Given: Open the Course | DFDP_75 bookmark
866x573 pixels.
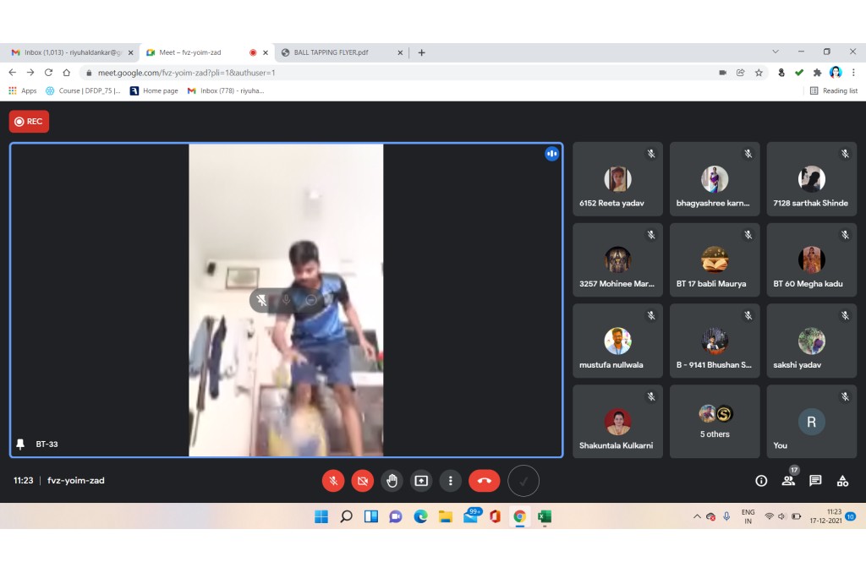Looking at the screenshot, I should tap(83, 90).
